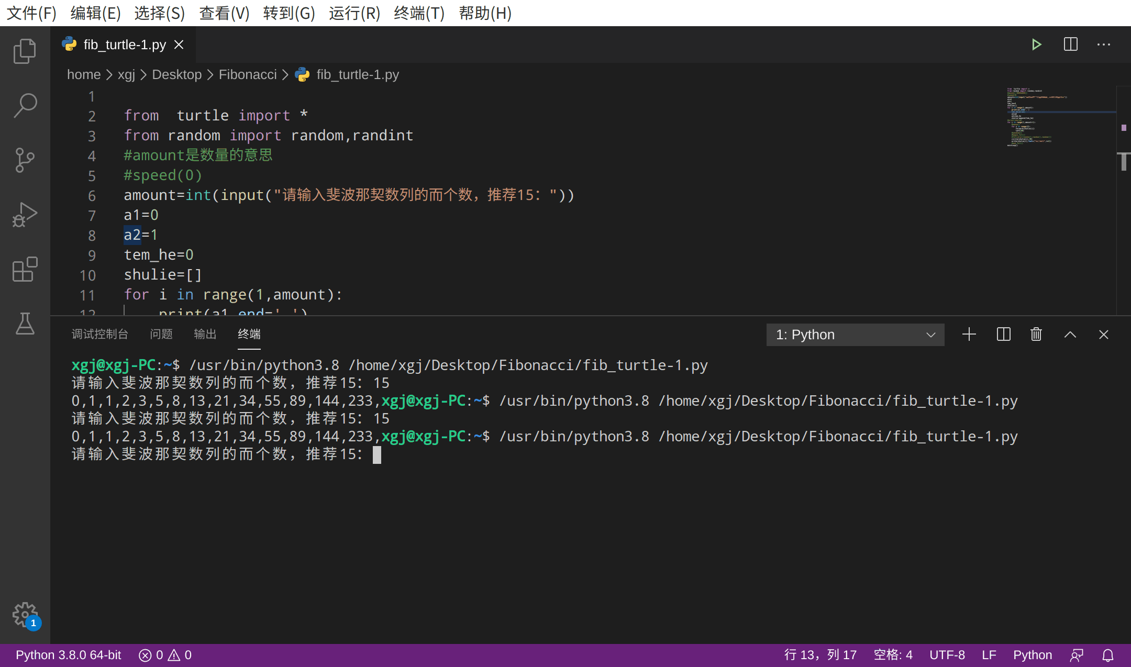Screen dimensions: 1131x667
Task: Split the terminal panel
Action: coord(1003,335)
